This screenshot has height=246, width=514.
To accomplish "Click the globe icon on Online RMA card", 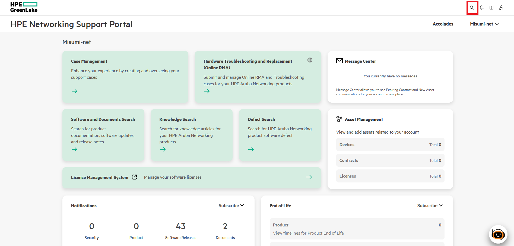I will [310, 60].
